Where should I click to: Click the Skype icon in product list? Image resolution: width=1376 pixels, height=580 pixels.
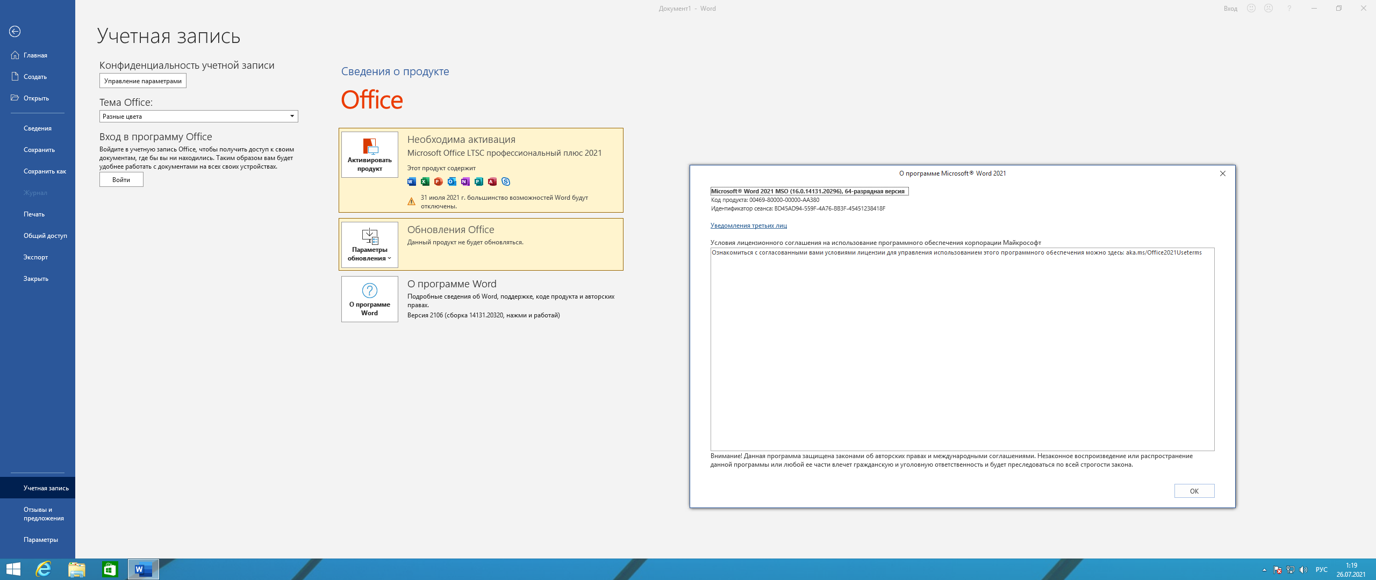pyautogui.click(x=506, y=182)
